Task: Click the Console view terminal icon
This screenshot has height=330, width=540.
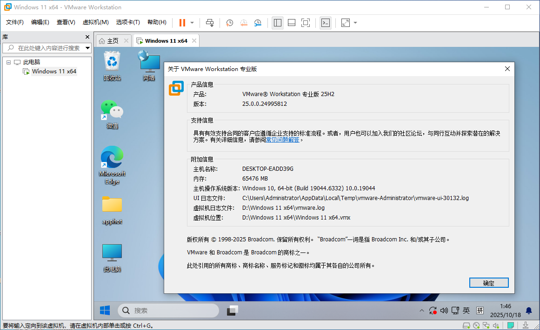Action: point(326,22)
